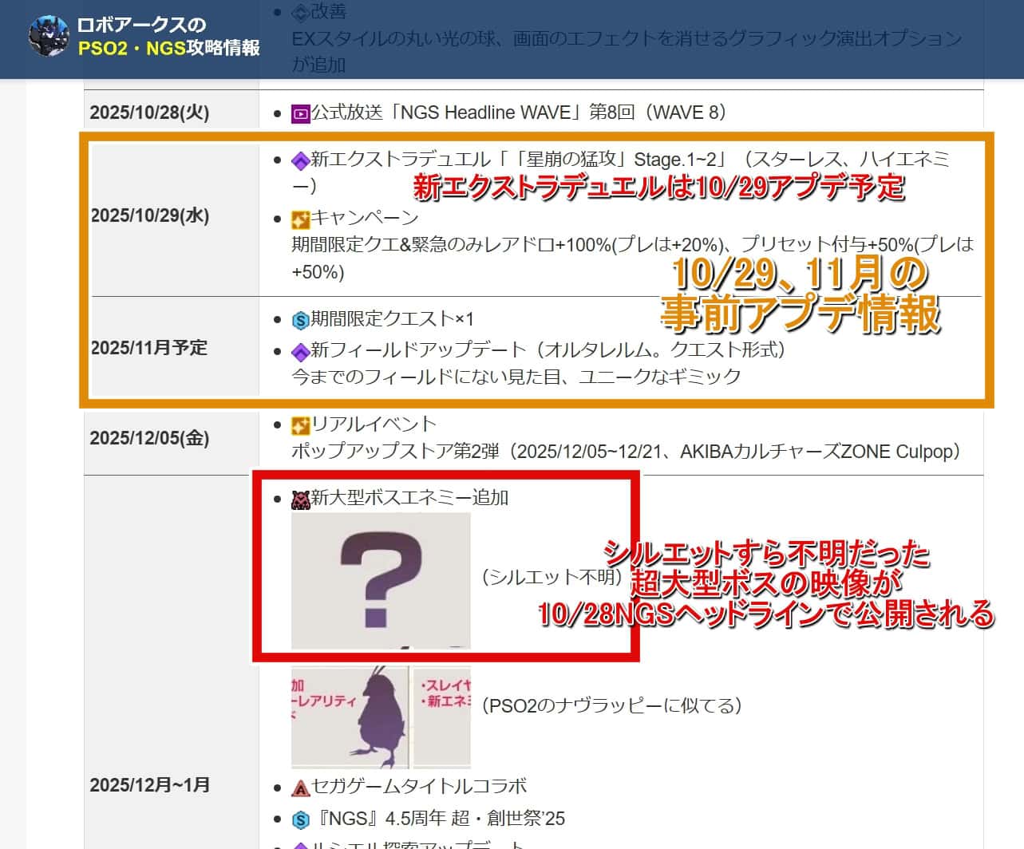
Task: Click the 2025/10/28(火) date cell
Action: click(x=149, y=113)
